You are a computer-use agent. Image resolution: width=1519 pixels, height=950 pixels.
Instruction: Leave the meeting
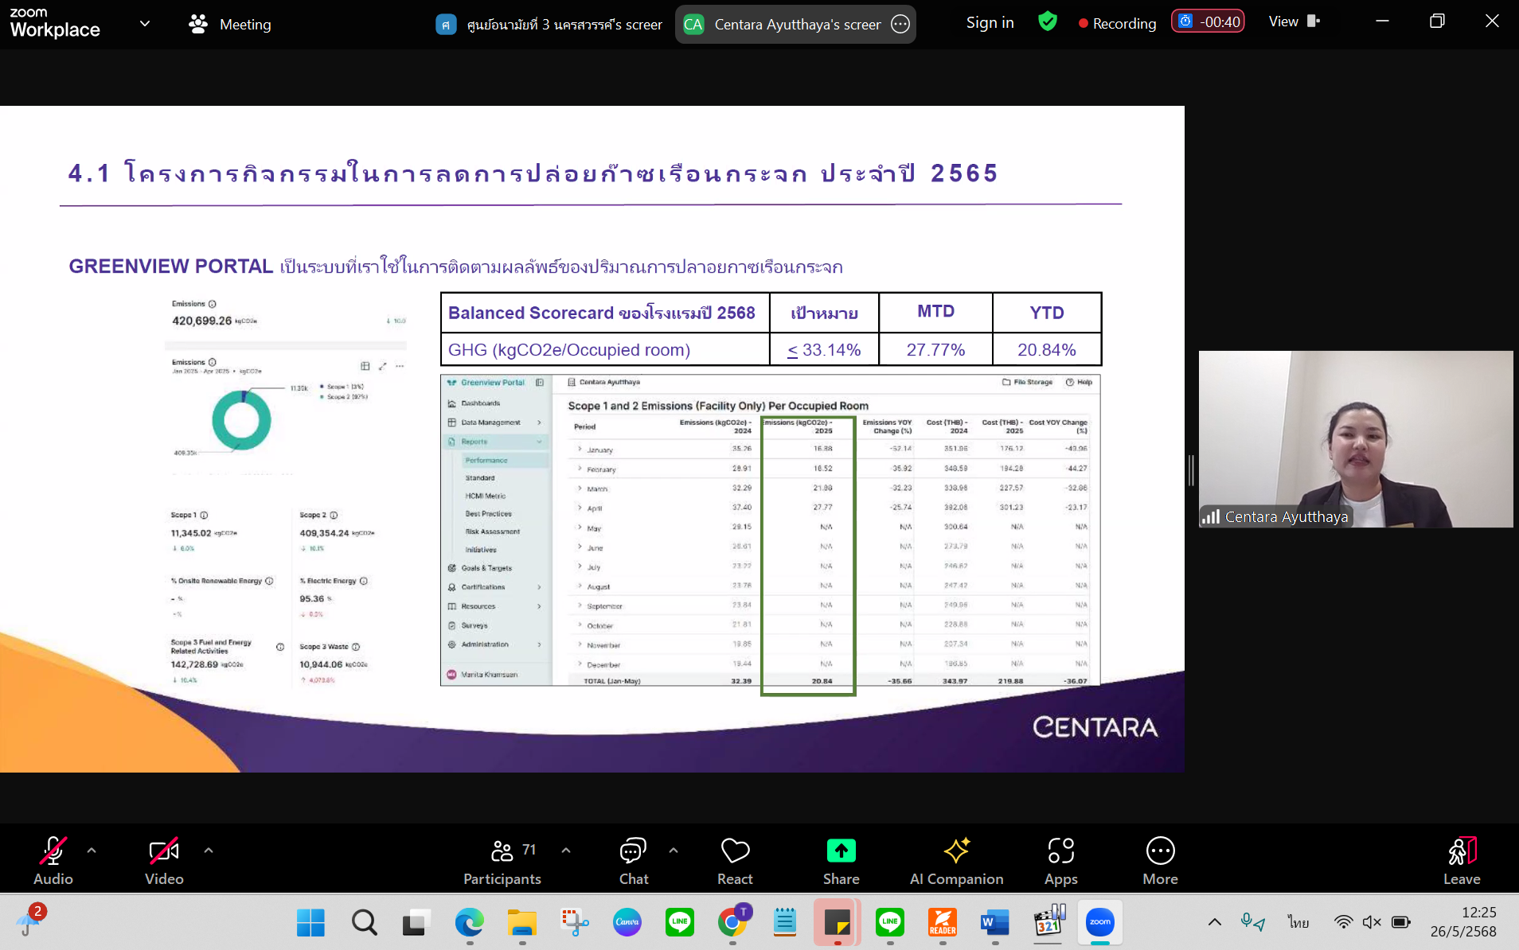tap(1462, 860)
